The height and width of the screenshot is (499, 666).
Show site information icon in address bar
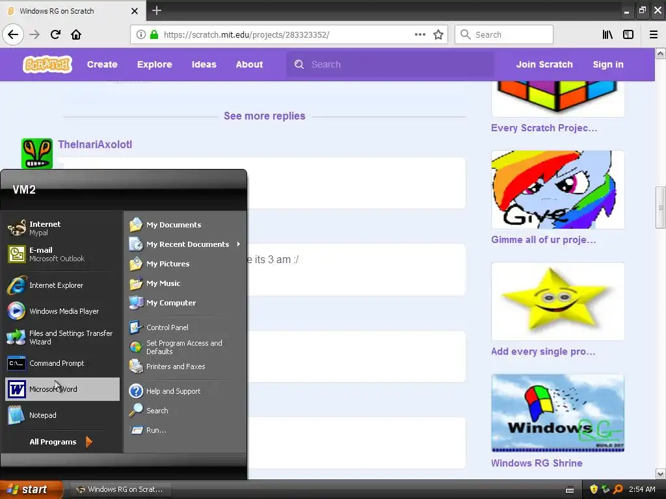141,34
